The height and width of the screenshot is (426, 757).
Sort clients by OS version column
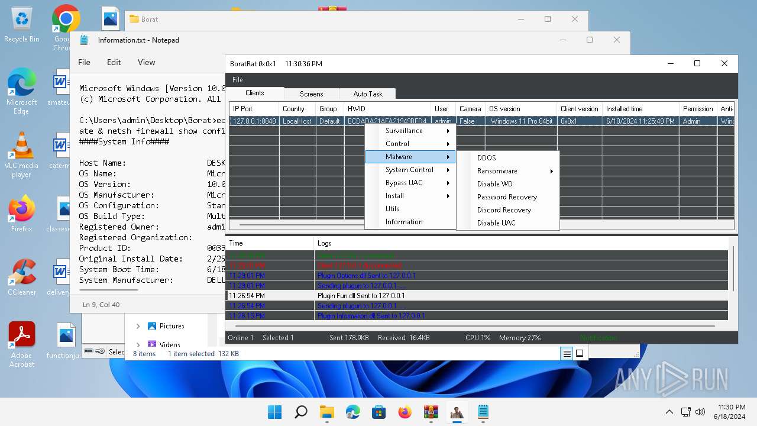point(522,109)
